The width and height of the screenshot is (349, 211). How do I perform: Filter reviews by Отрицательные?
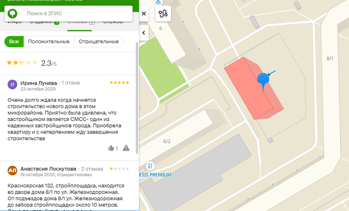click(99, 41)
